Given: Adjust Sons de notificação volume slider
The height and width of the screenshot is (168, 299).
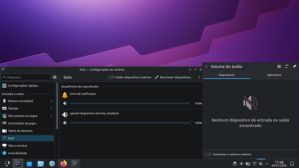Looking at the screenshot, I should point(132,103).
